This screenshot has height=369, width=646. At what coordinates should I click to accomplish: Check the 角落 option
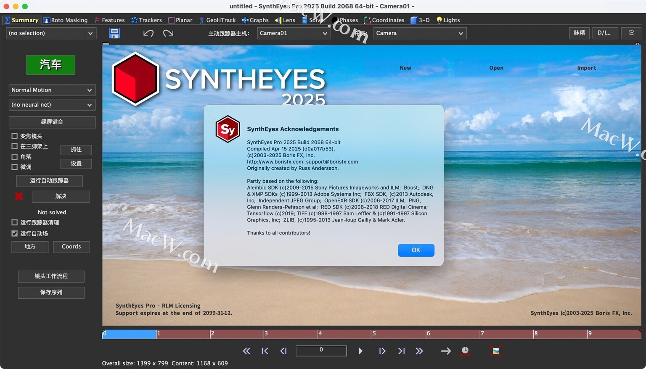point(15,157)
